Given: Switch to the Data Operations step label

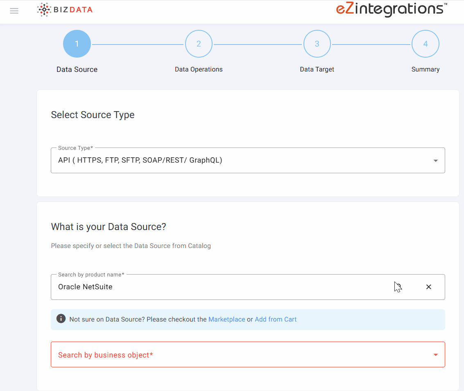Looking at the screenshot, I should coord(199,69).
